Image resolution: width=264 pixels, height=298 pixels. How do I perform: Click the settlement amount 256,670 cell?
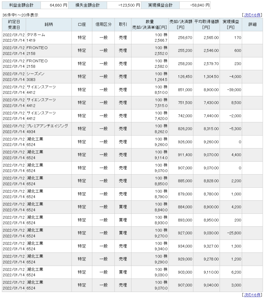pos(181,38)
